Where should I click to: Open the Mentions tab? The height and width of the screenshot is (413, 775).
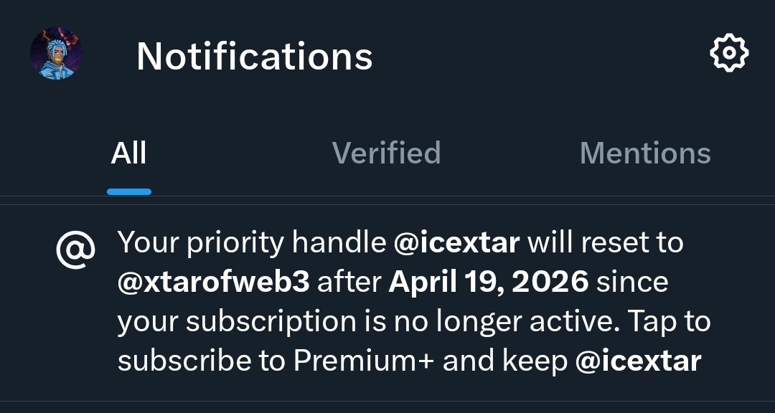[x=644, y=153]
